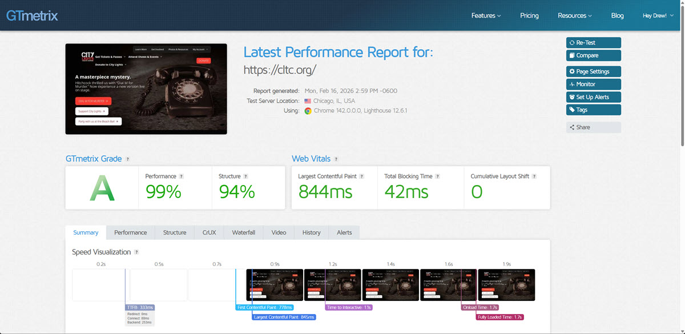Open help for Cumulative Layout Shift

tap(534, 177)
